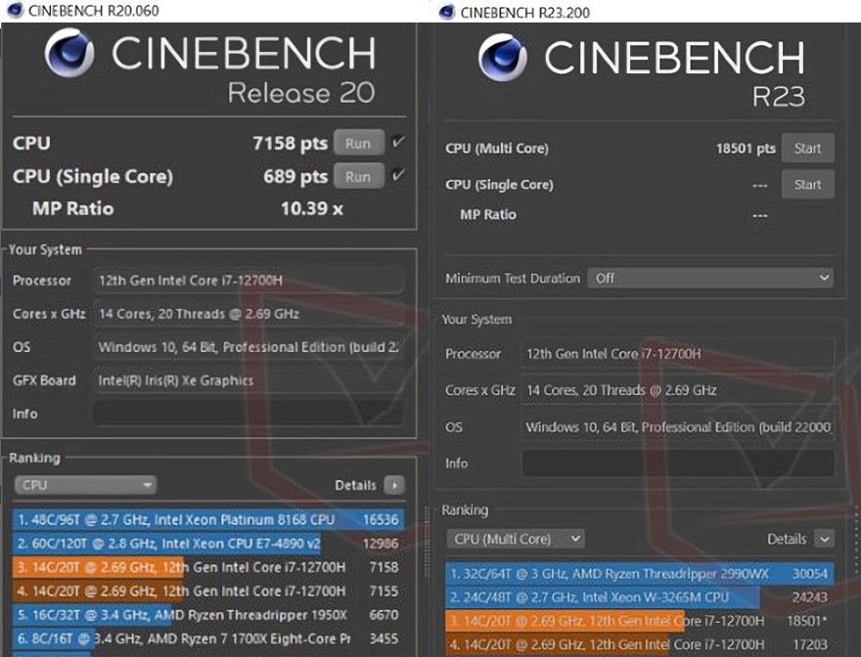Select the Intel Xeon CPU E7-4890 v2 row
The width and height of the screenshot is (861, 657).
coord(208,544)
